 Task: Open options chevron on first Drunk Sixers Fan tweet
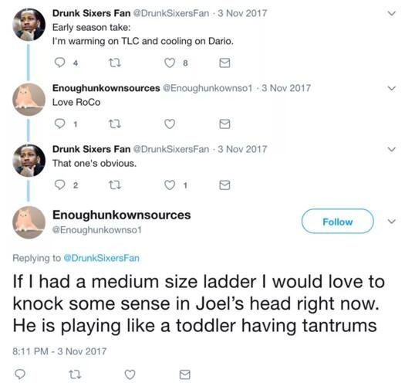pos(392,13)
